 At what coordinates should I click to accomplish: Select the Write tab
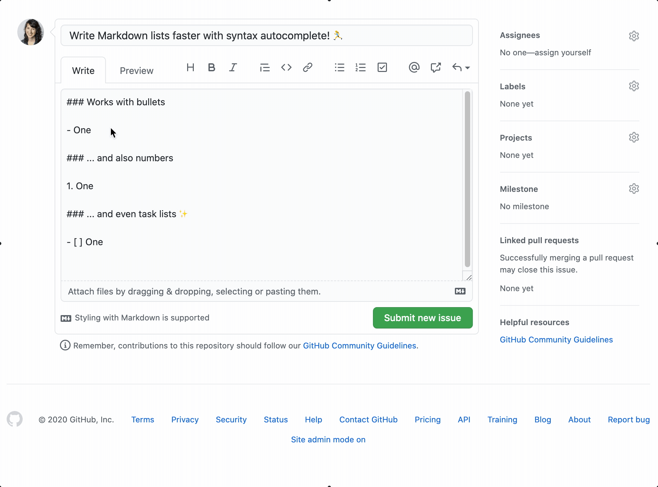click(x=83, y=70)
